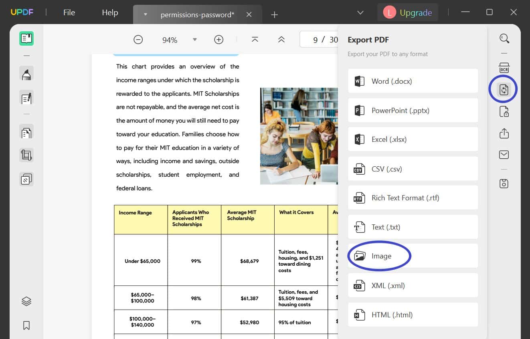The image size is (530, 339).
Task: Click the Applicants Who Received MIT Scholarships header
Action: [x=194, y=220]
